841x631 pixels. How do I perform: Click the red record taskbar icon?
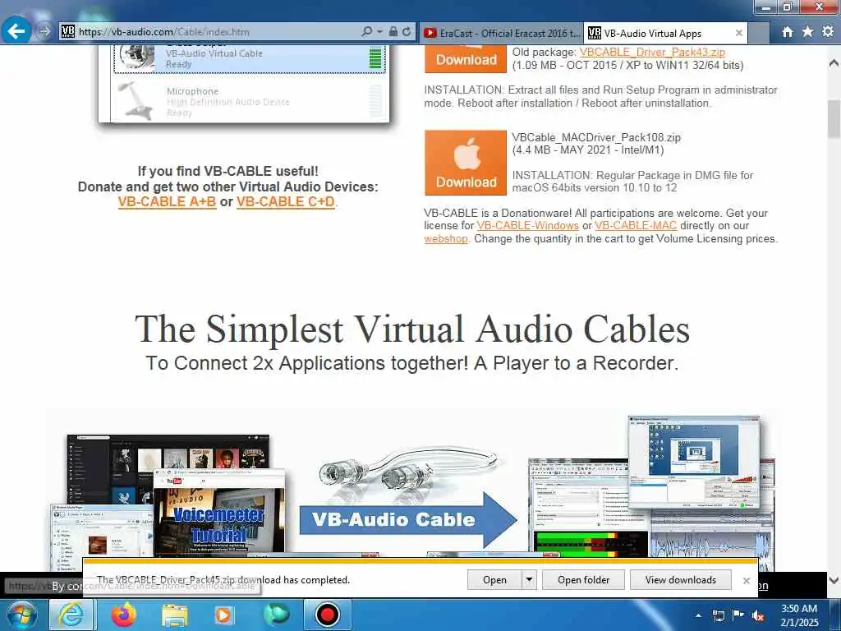point(327,615)
